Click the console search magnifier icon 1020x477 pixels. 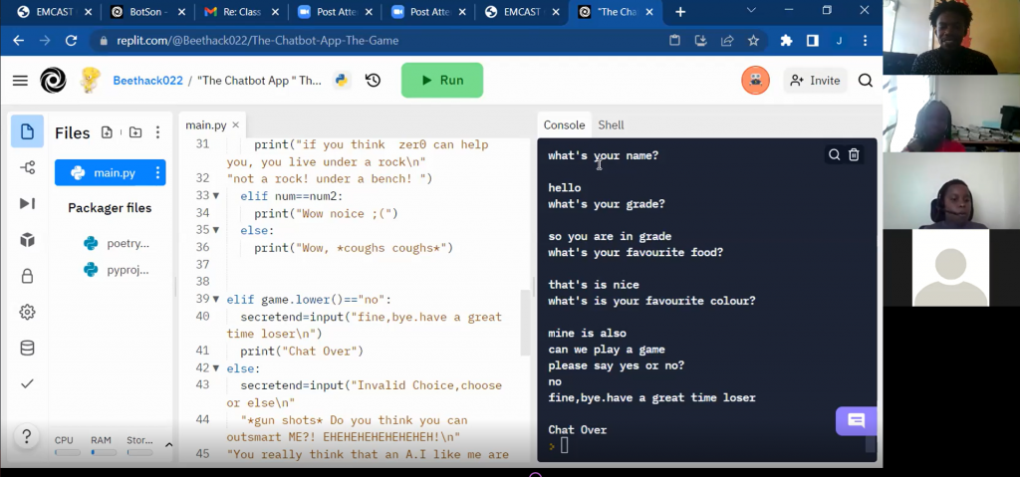pyautogui.click(x=834, y=155)
